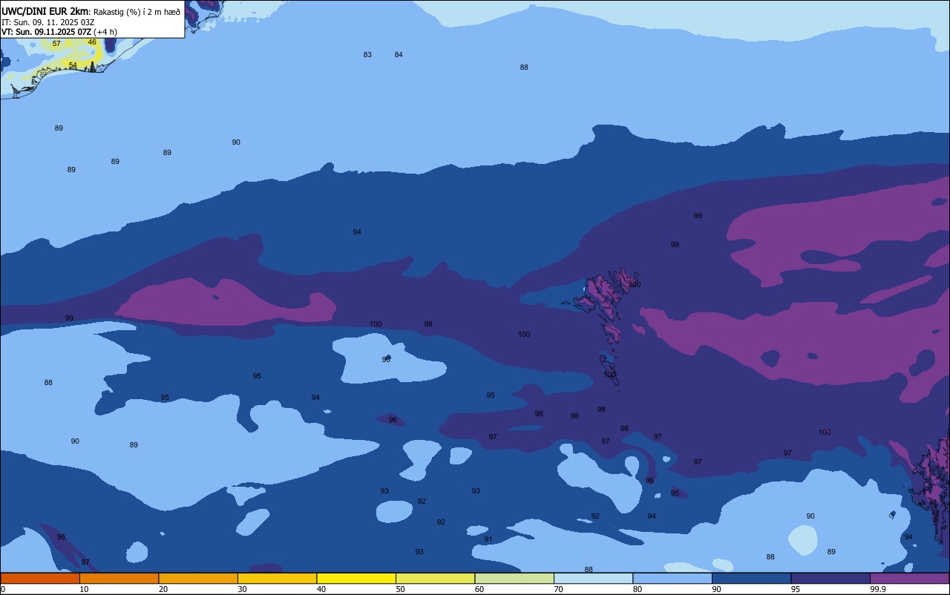Click the "10" legend tick label

(84, 589)
